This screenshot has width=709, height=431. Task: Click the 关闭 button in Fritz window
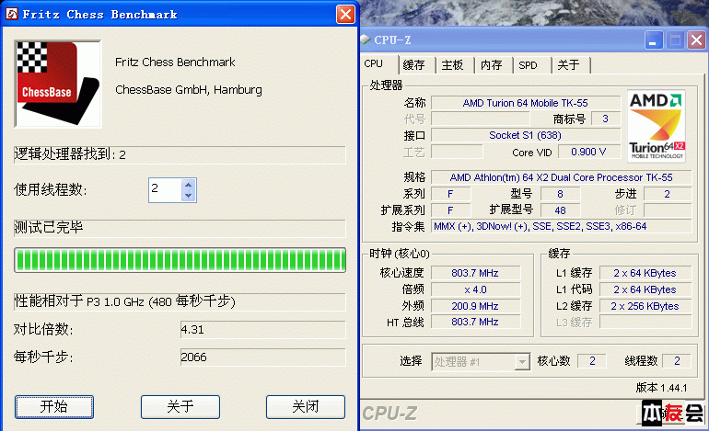306,406
